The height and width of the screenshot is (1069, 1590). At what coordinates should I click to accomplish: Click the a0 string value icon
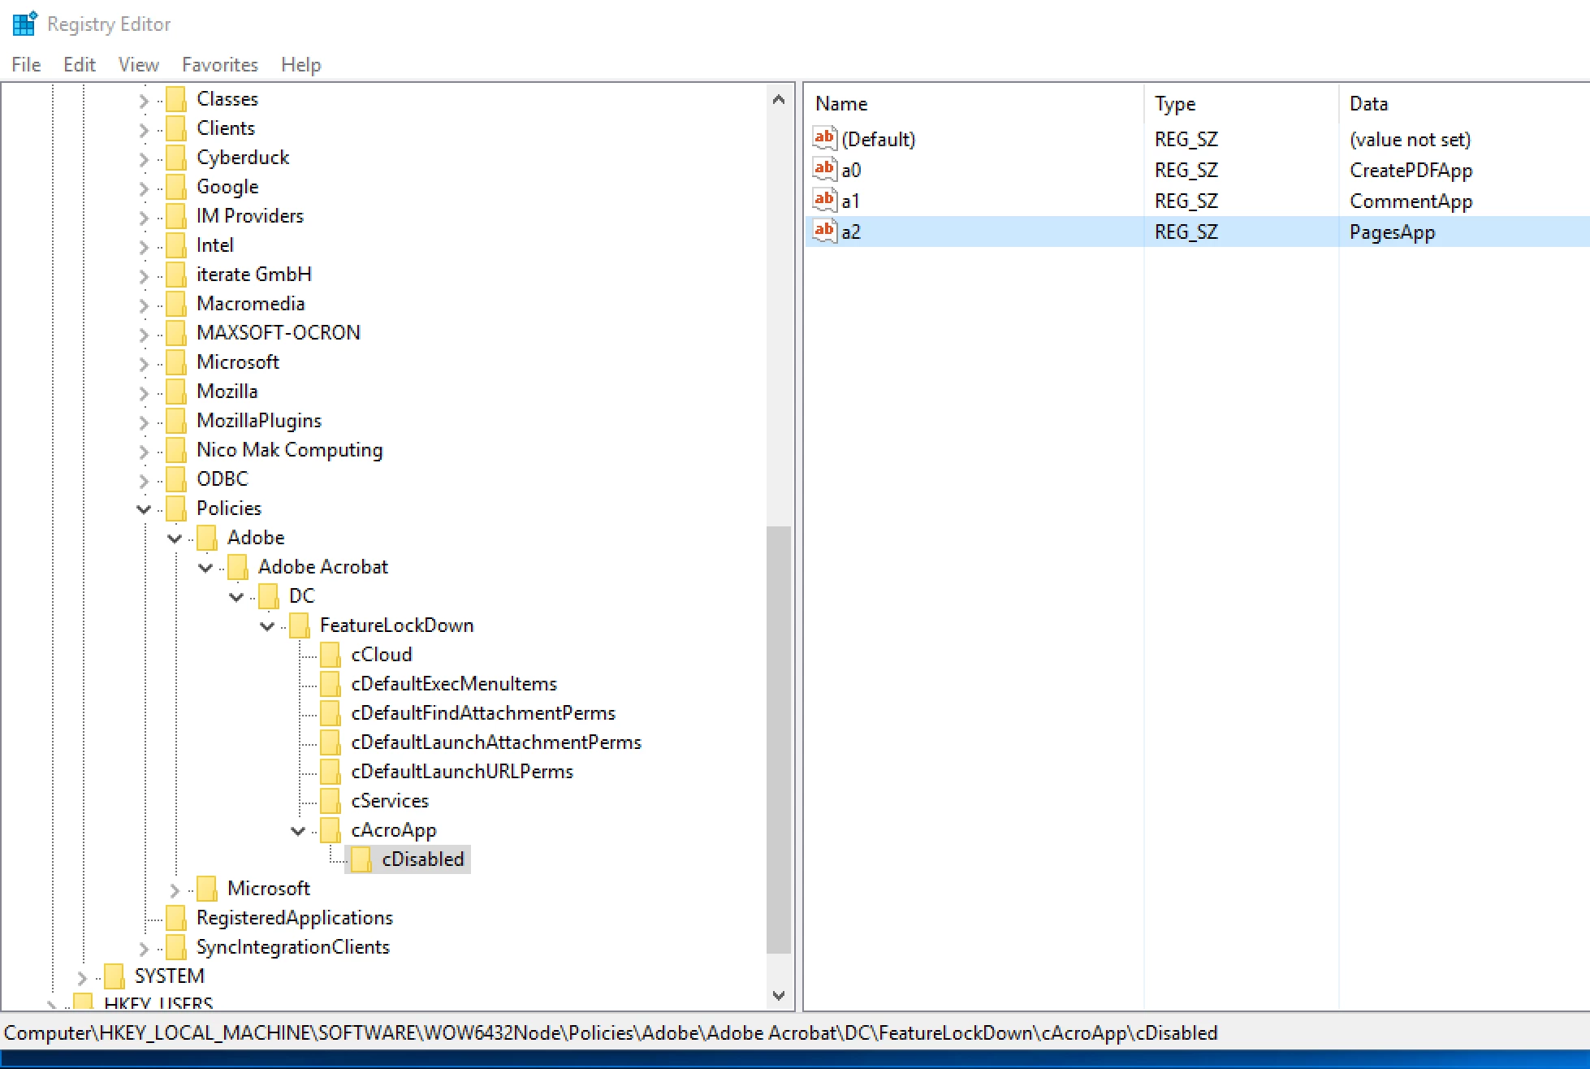[824, 169]
